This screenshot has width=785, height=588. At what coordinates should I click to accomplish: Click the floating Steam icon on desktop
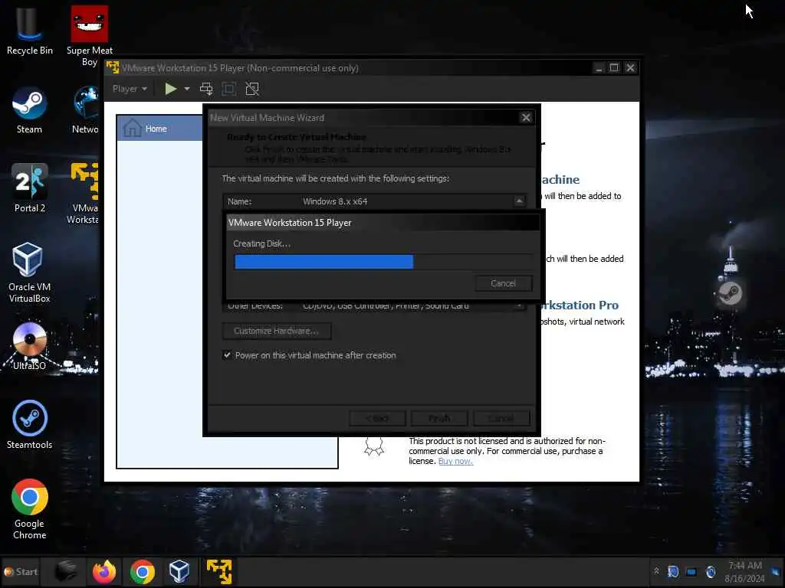point(730,293)
